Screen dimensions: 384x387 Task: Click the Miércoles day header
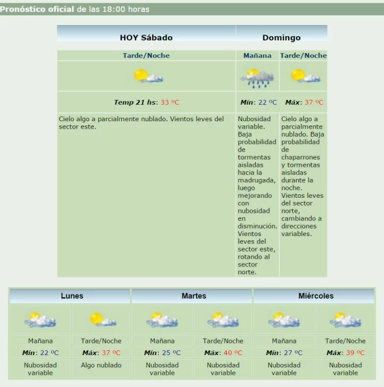pyautogui.click(x=316, y=296)
